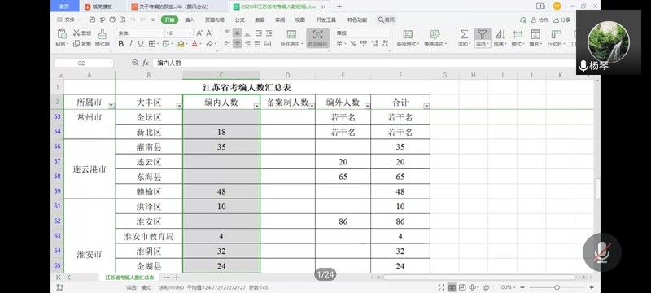This screenshot has height=293, width=651.
Task: Open the filter dropdown on 备案制人数 header
Action: tap(312, 107)
